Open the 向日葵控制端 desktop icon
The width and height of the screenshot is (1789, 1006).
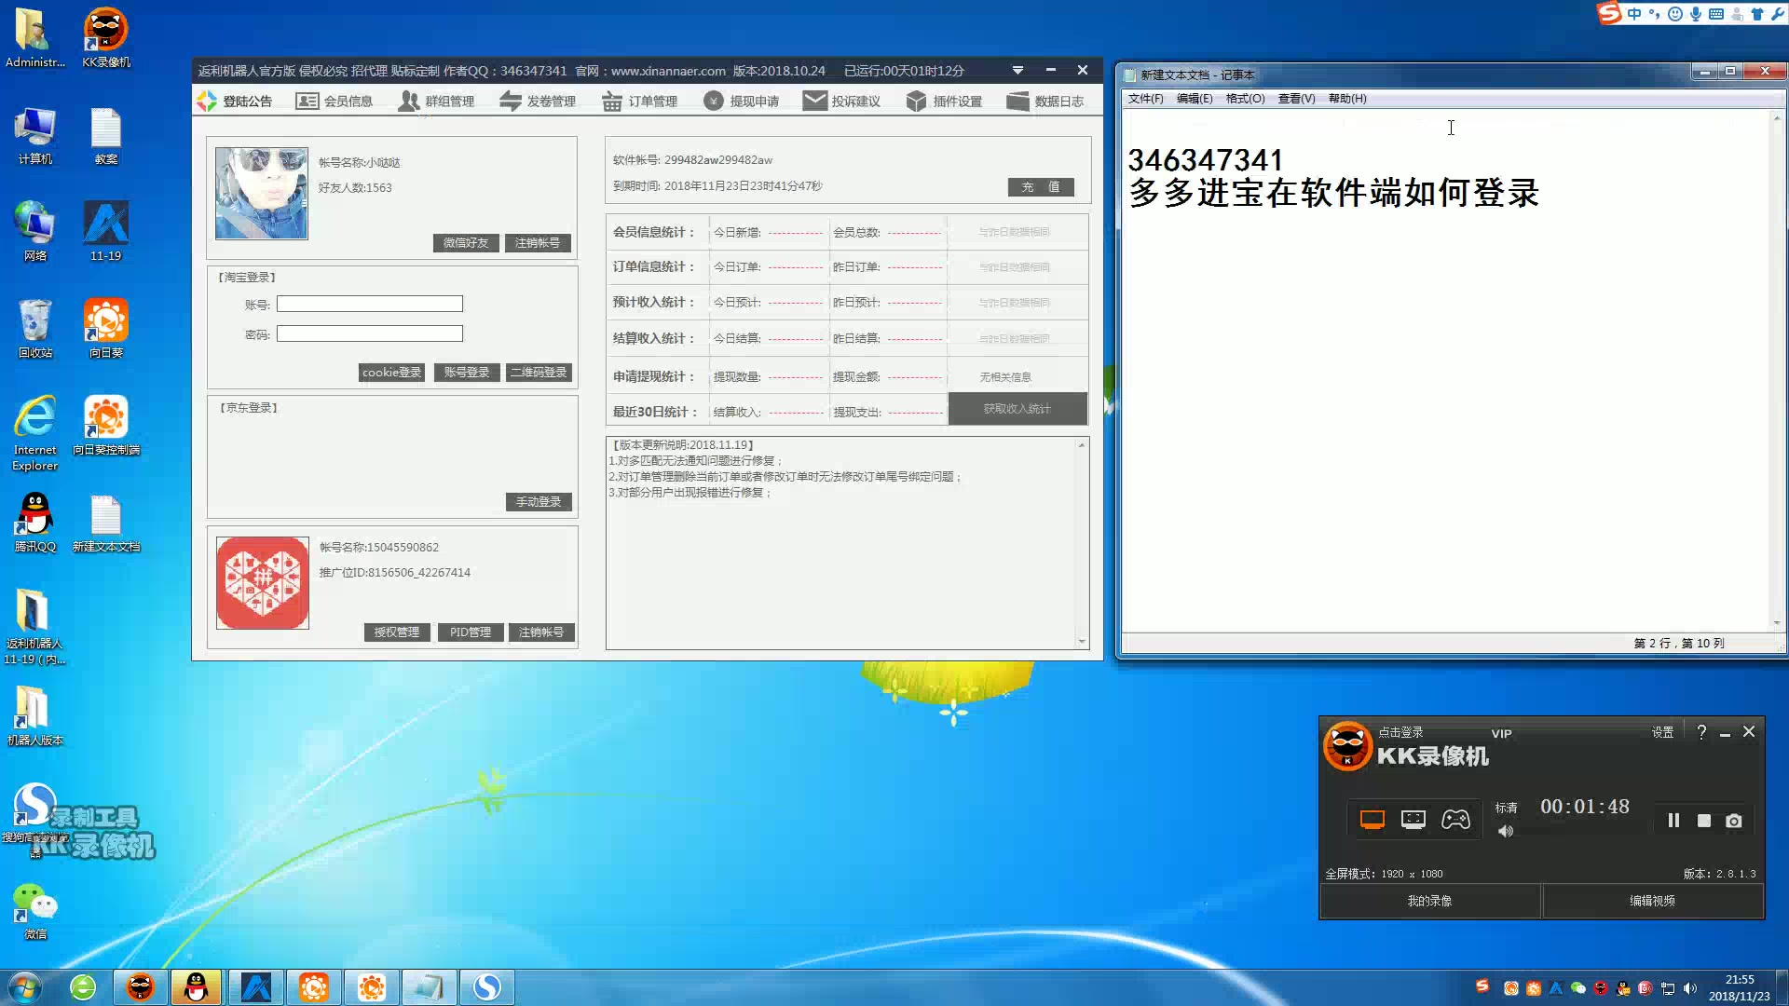pos(106,426)
